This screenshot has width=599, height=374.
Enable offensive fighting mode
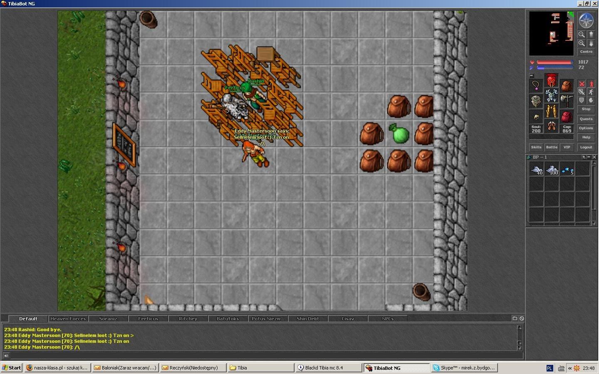(x=582, y=84)
